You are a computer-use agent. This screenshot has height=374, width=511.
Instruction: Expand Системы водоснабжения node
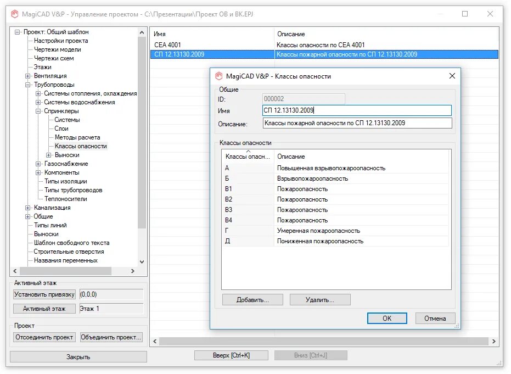[38, 102]
